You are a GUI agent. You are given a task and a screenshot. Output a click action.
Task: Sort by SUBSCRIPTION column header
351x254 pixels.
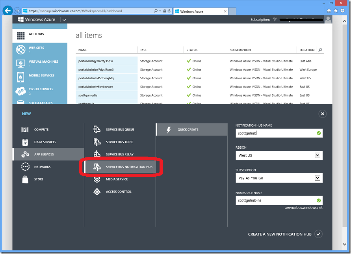click(240, 50)
